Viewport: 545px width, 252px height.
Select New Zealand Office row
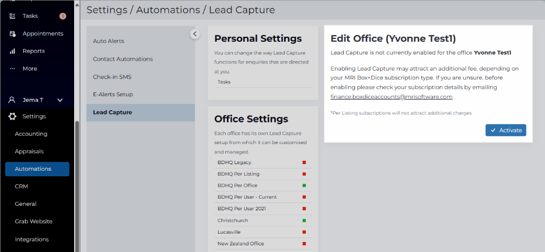pyautogui.click(x=263, y=244)
